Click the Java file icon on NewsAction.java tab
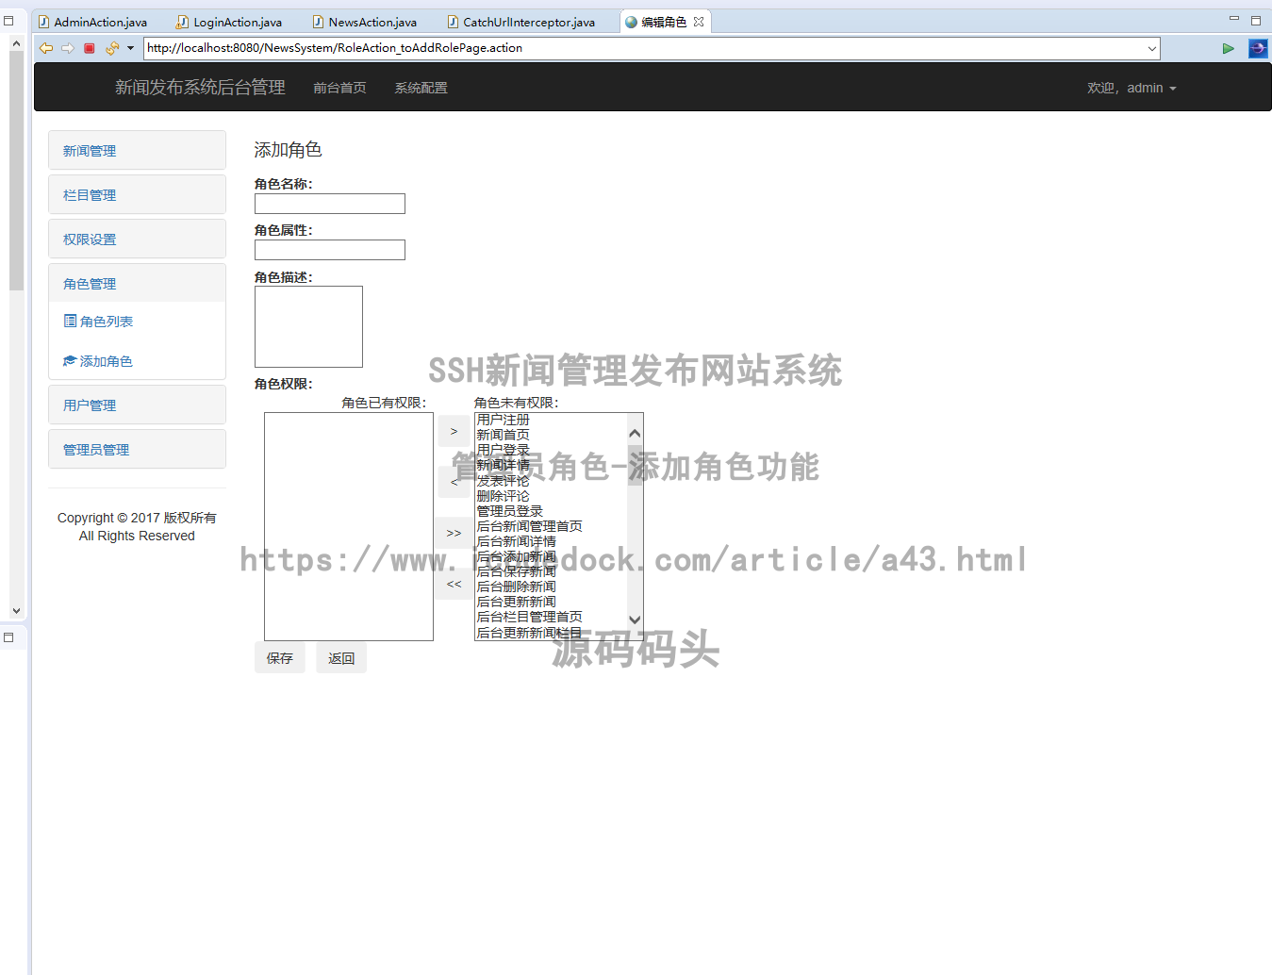Image resolution: width=1272 pixels, height=975 pixels. [x=318, y=21]
